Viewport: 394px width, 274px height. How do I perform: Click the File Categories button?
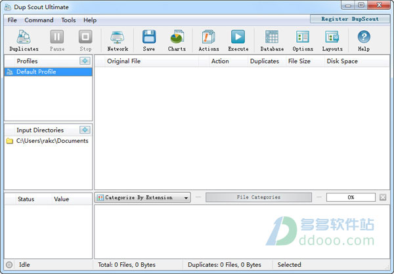coord(259,197)
